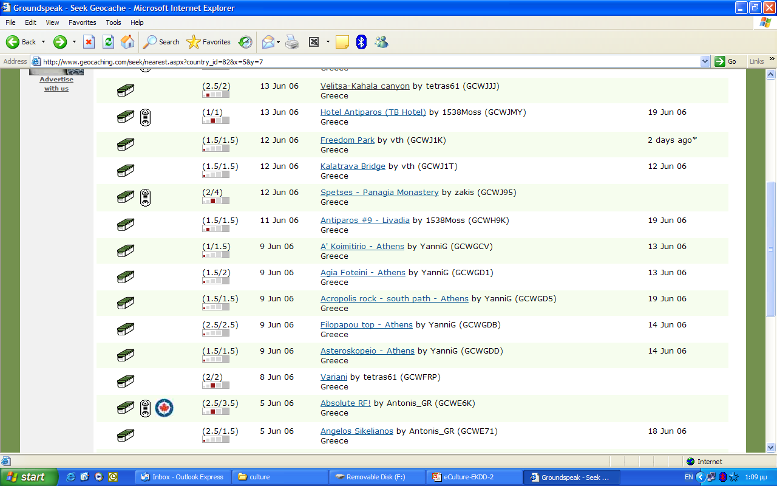Image resolution: width=777 pixels, height=486 pixels.
Task: Click the cache box icon for Freedom Park
Action: click(x=126, y=145)
